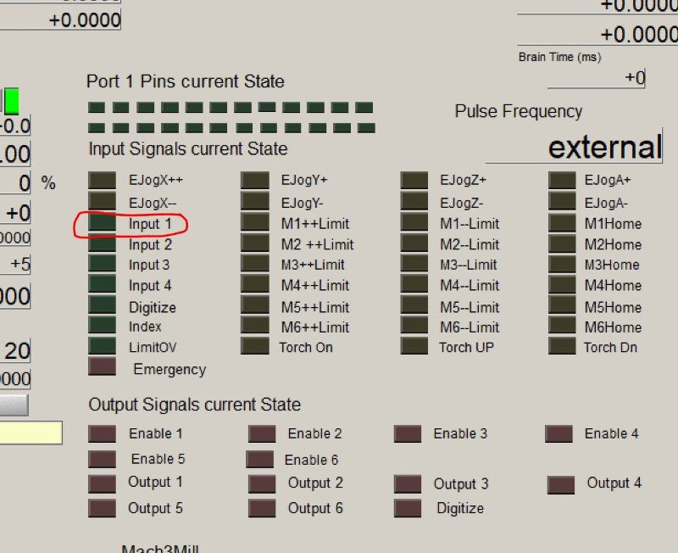Click the Brain Time value field
678x553 pixels.
[x=597, y=78]
